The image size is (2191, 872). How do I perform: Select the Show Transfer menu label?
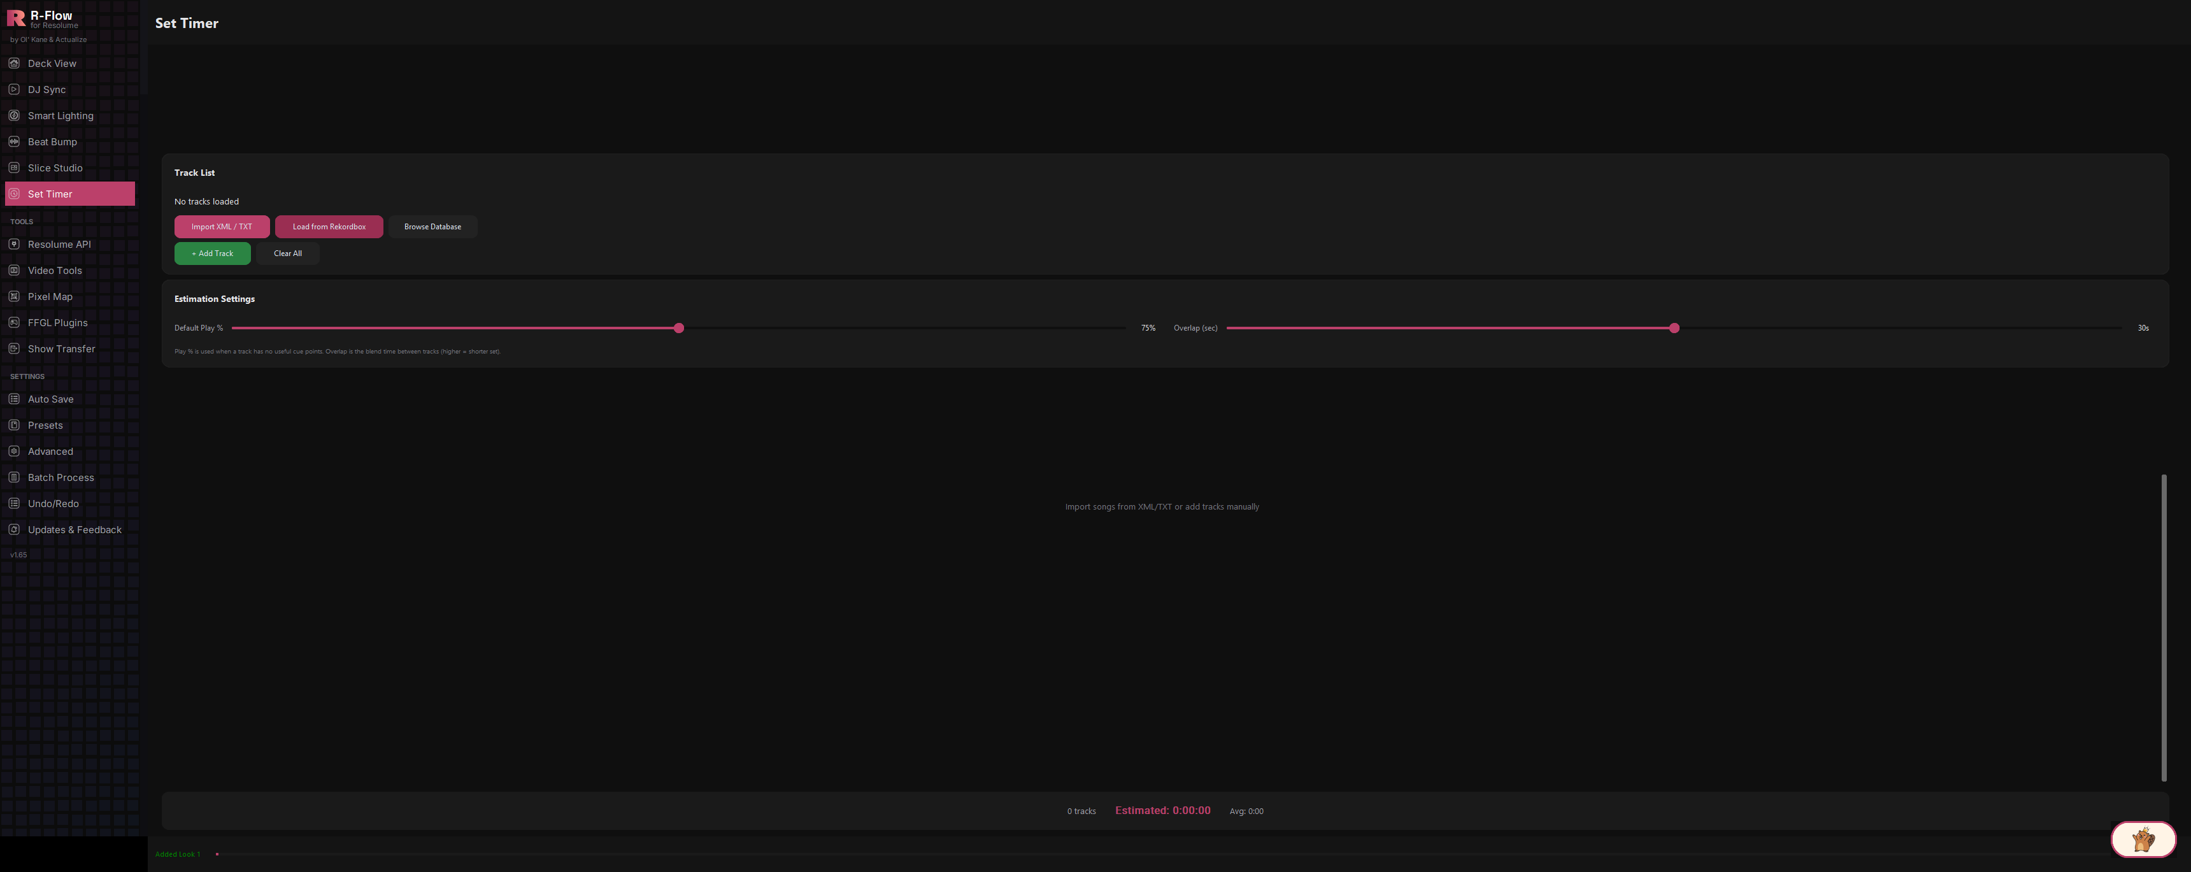(61, 349)
